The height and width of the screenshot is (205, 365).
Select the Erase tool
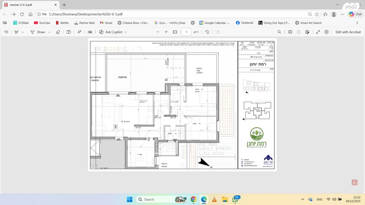[58, 32]
